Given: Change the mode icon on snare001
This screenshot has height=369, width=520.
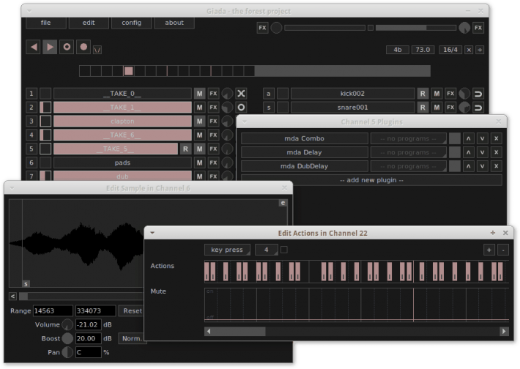Looking at the screenshot, I should pos(478,108).
